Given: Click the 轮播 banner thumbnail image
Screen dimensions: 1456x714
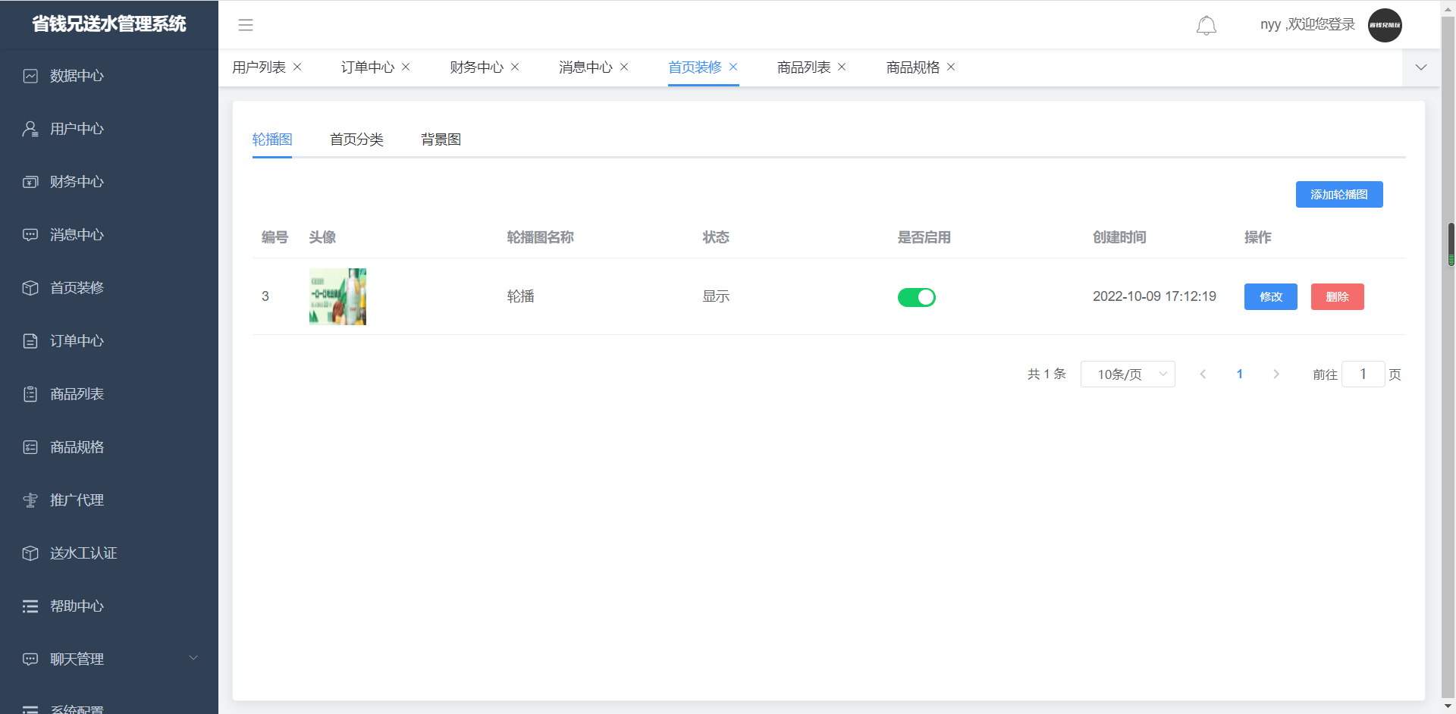Looking at the screenshot, I should coord(337,297).
